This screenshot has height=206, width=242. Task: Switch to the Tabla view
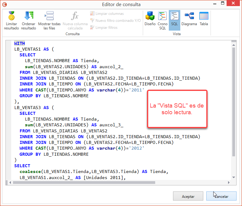pyautogui.click(x=204, y=20)
